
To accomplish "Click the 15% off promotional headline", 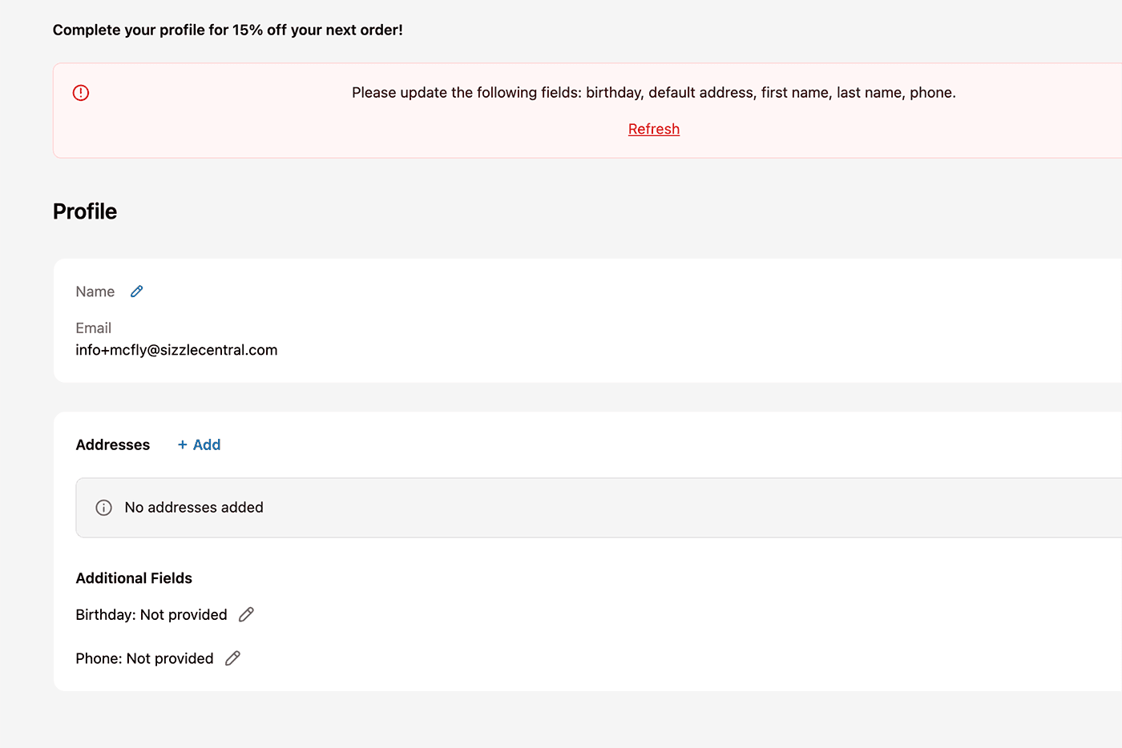I will click(228, 30).
